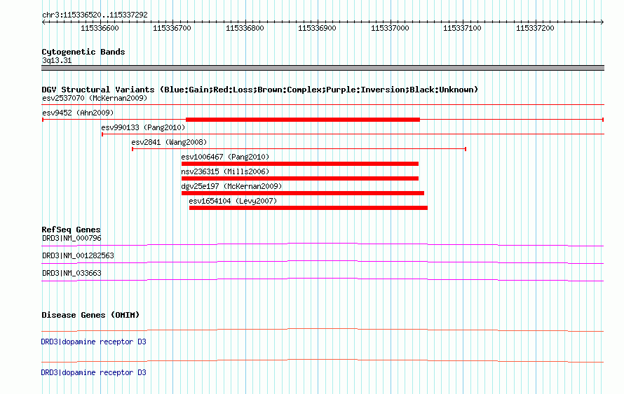Open variant esv1654104 (Levy2007) label
The image size is (624, 394).
(233, 201)
